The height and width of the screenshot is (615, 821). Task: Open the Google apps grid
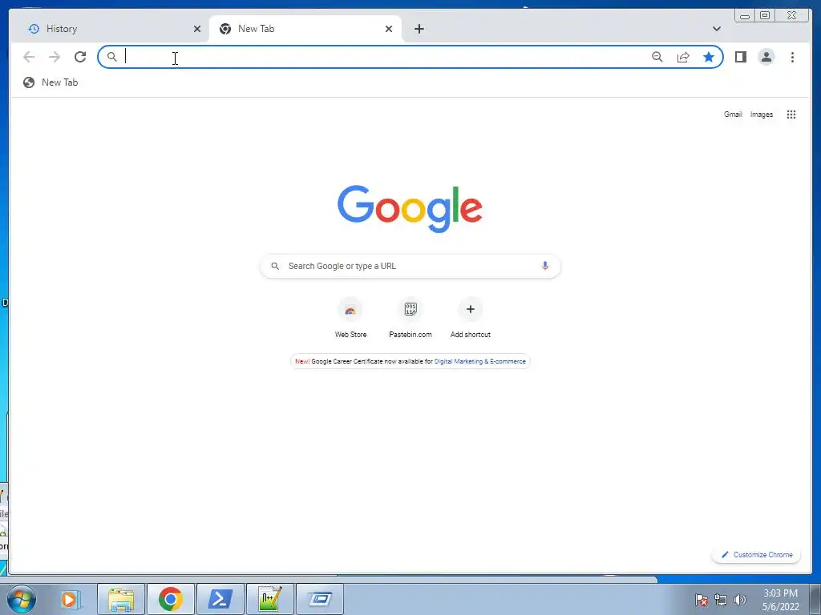click(791, 115)
